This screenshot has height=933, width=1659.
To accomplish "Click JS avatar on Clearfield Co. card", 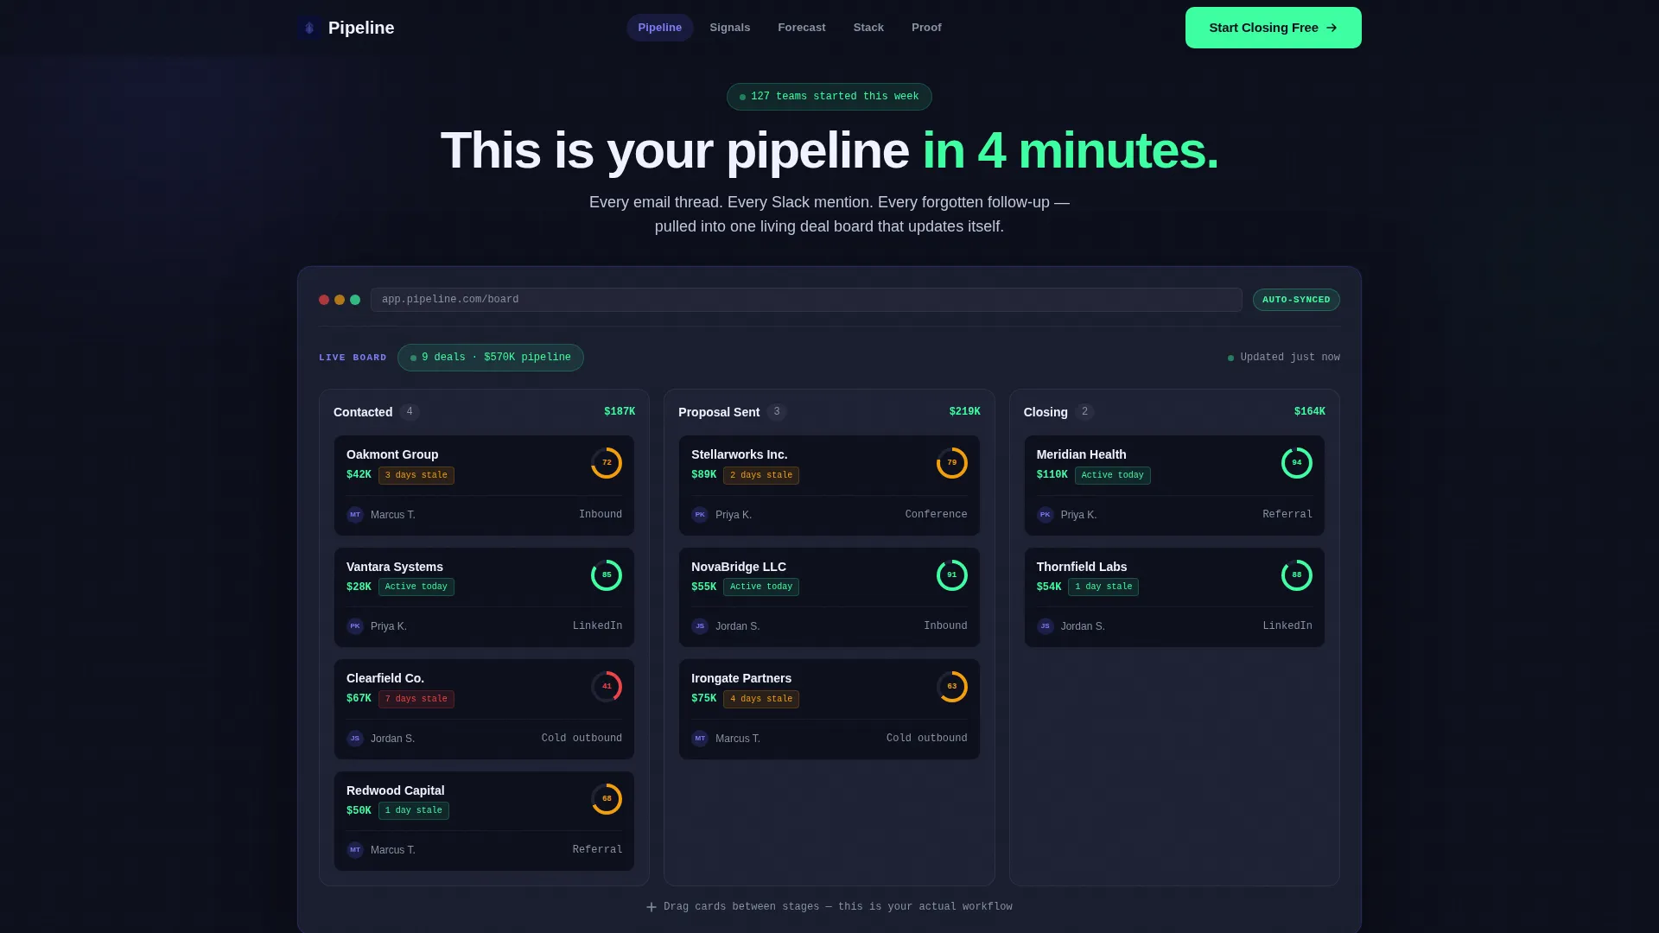I will 355,739.
